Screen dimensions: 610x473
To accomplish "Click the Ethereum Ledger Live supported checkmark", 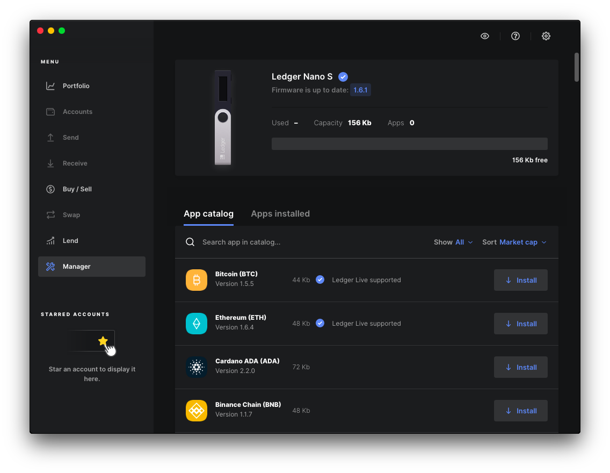I will pyautogui.click(x=320, y=323).
